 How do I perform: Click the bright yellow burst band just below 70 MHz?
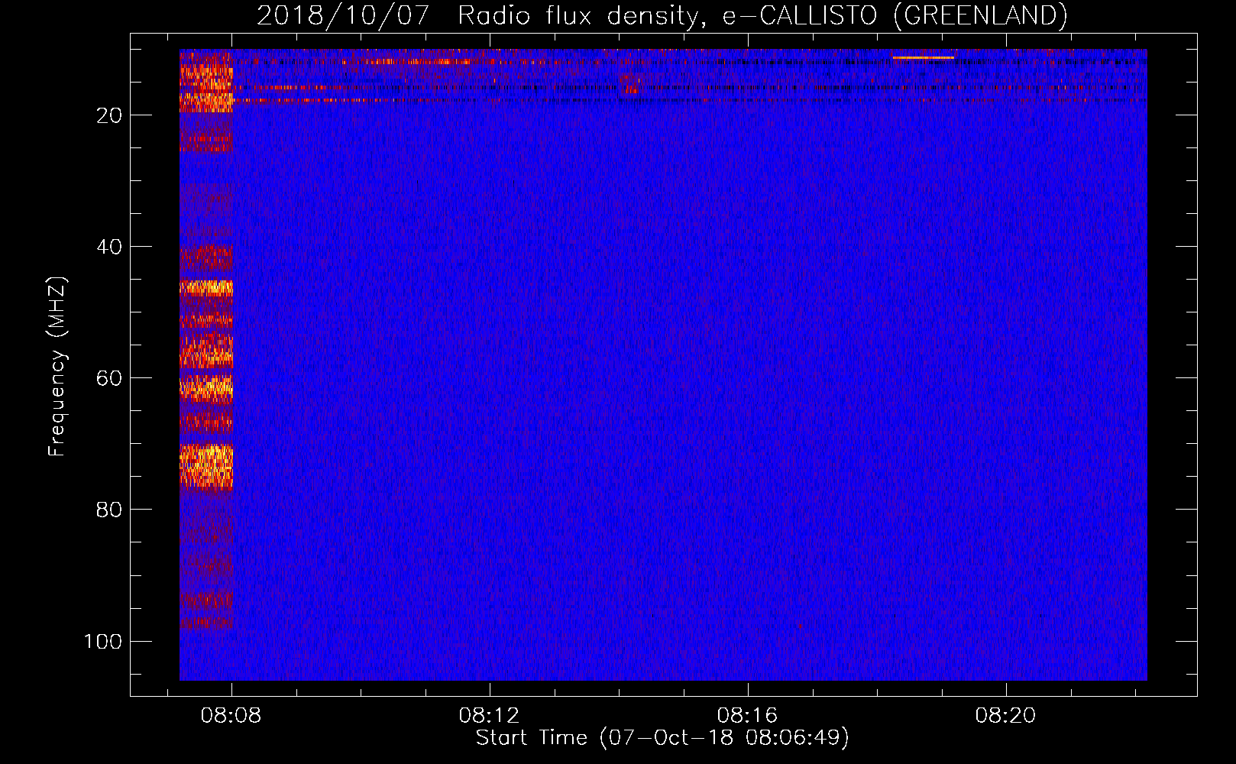[x=206, y=466]
